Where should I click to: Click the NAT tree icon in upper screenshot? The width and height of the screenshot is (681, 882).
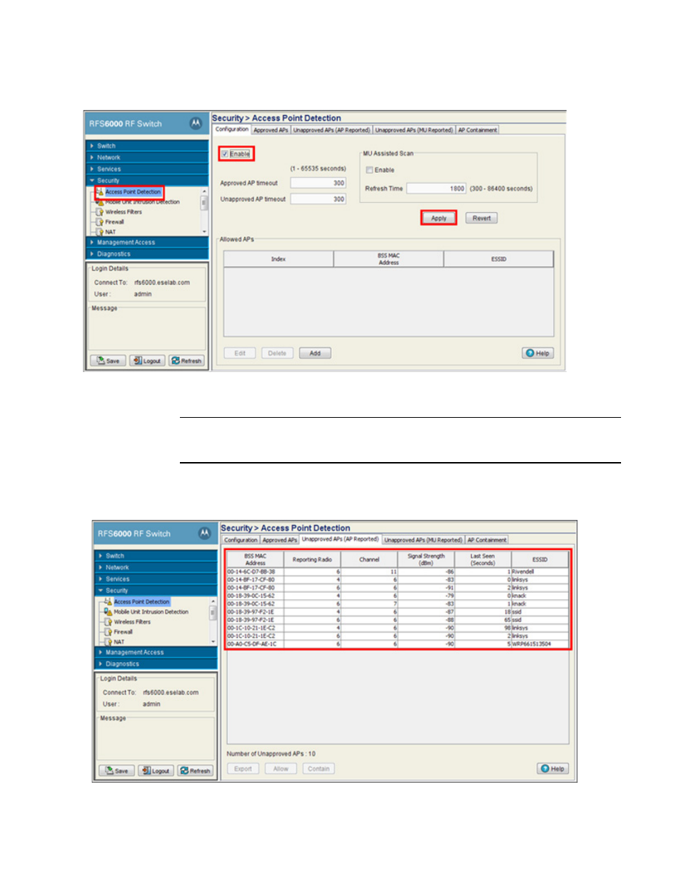[x=100, y=232]
